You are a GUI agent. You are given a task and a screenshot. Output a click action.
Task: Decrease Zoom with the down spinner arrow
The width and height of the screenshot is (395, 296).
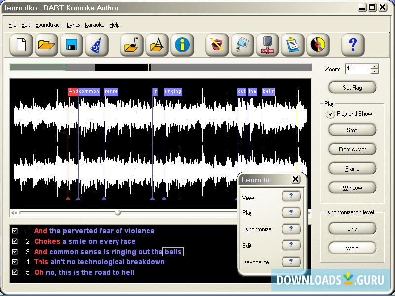[375, 71]
